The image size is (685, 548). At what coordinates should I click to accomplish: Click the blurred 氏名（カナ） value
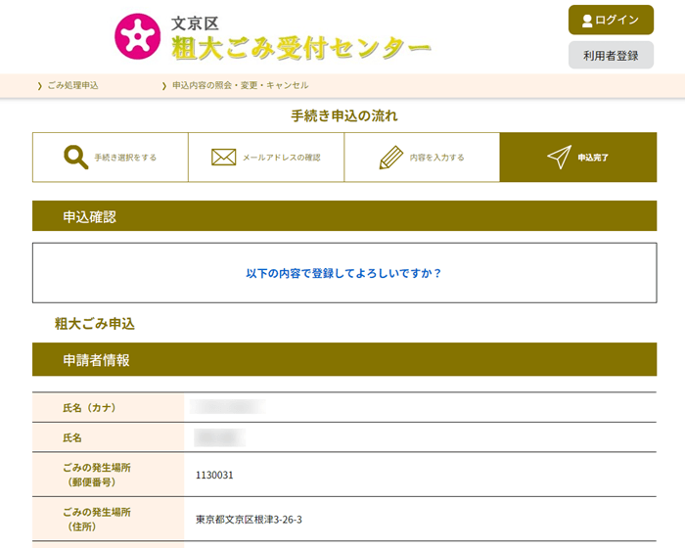pyautogui.click(x=228, y=407)
